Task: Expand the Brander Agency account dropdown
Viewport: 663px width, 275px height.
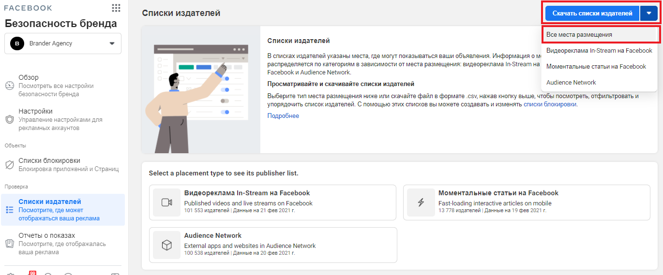Action: [112, 43]
